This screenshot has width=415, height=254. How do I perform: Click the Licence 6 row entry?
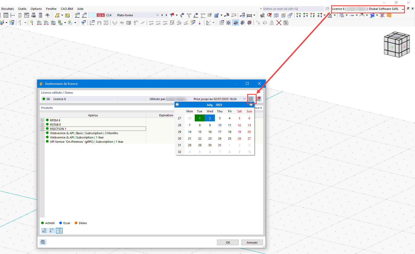tap(60, 99)
